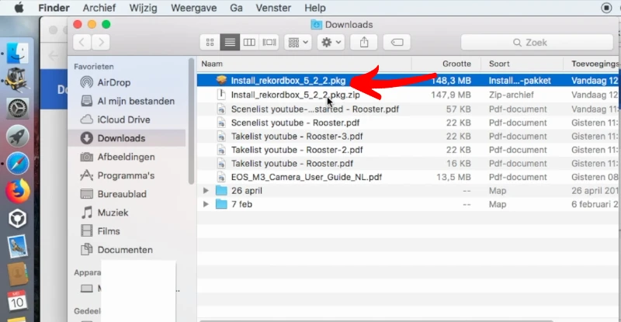
Task: Open the Archief menu
Action: (99, 8)
